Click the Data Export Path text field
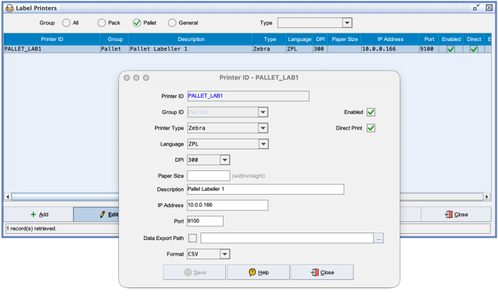The height and width of the screenshot is (296, 498). [x=287, y=238]
